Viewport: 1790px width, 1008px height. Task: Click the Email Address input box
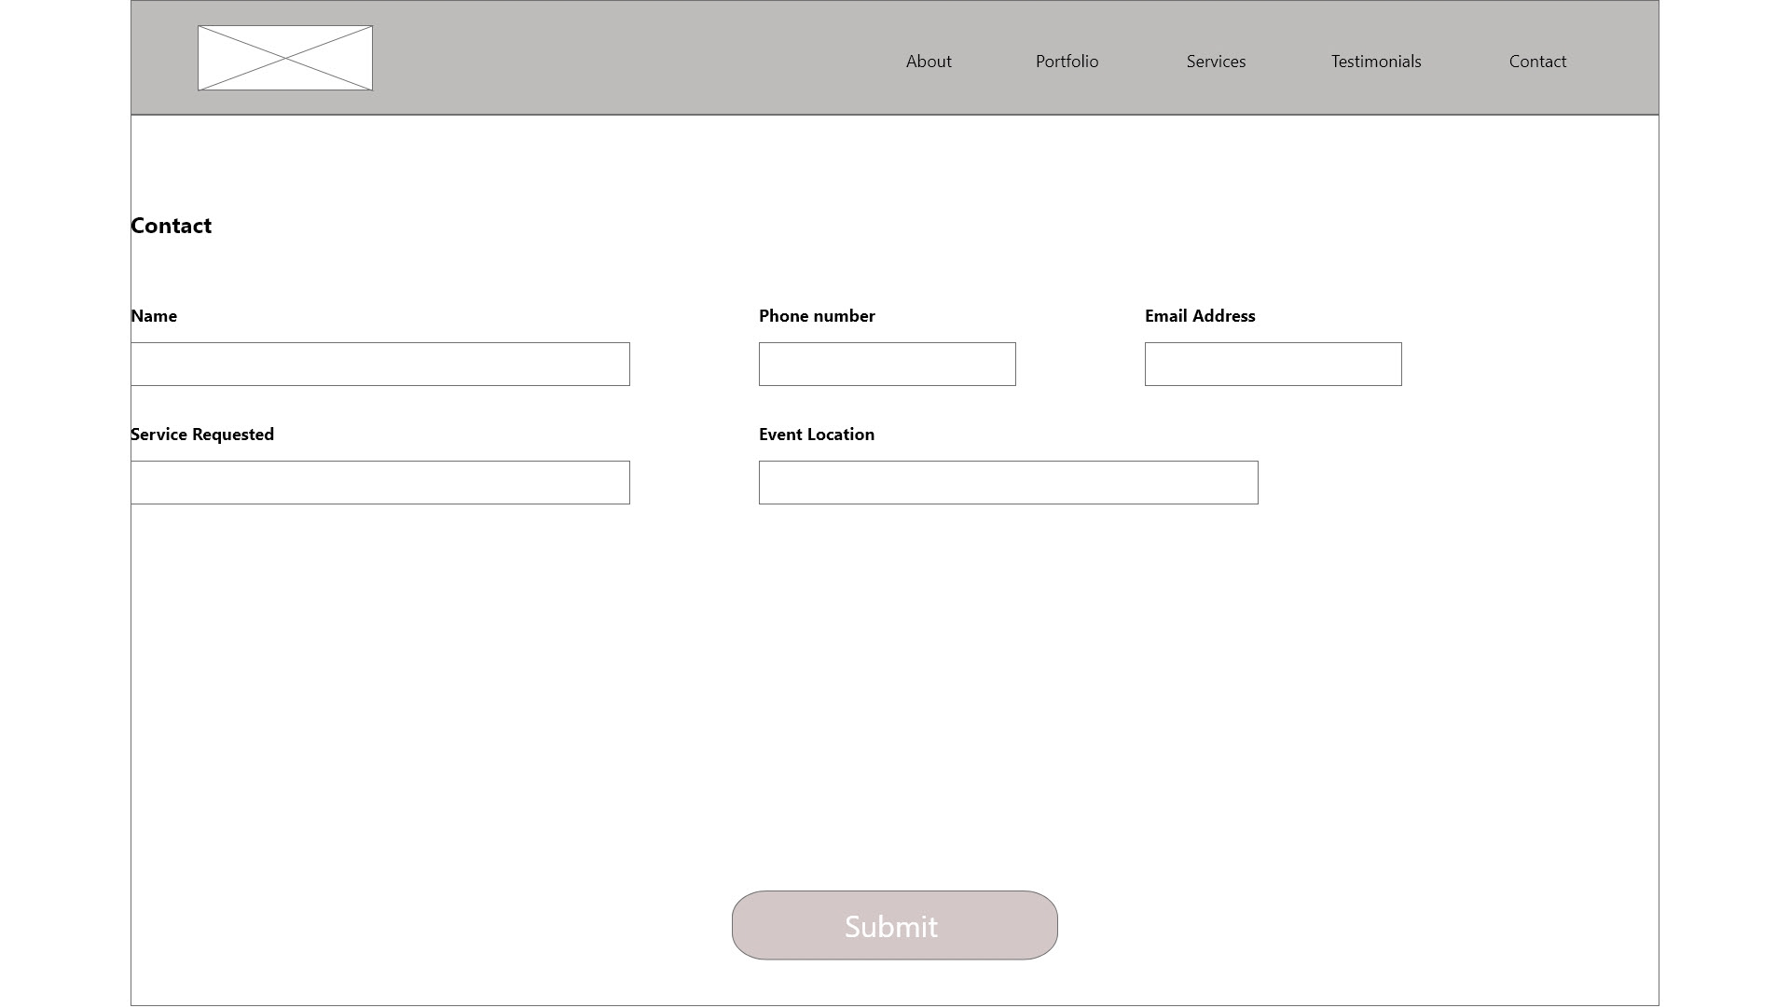(x=1274, y=364)
